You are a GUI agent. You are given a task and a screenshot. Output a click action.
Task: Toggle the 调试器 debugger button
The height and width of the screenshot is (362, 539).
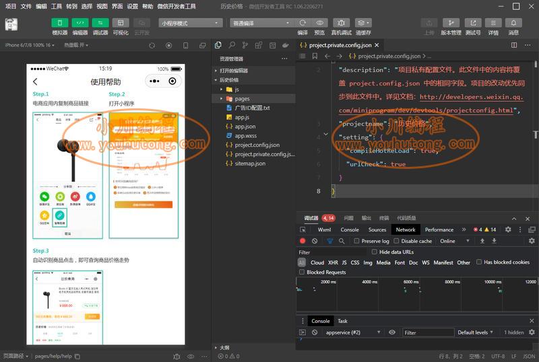[100, 23]
